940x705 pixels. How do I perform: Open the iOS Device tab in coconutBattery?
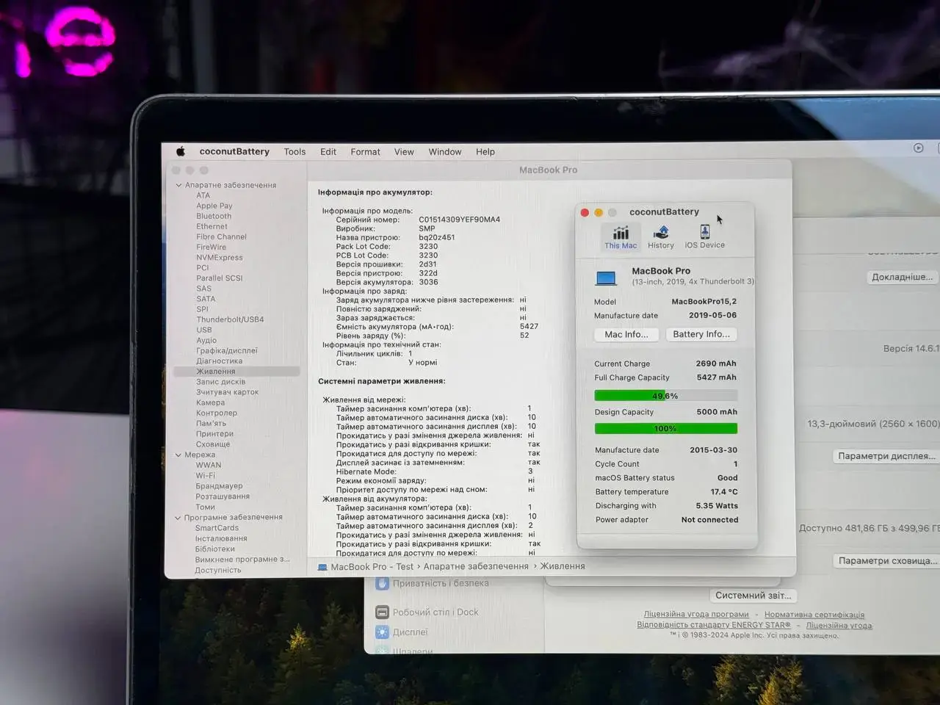[705, 238]
